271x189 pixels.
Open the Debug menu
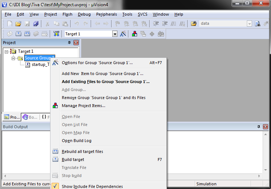pos(84,14)
